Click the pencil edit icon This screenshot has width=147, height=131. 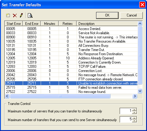[21, 15]
